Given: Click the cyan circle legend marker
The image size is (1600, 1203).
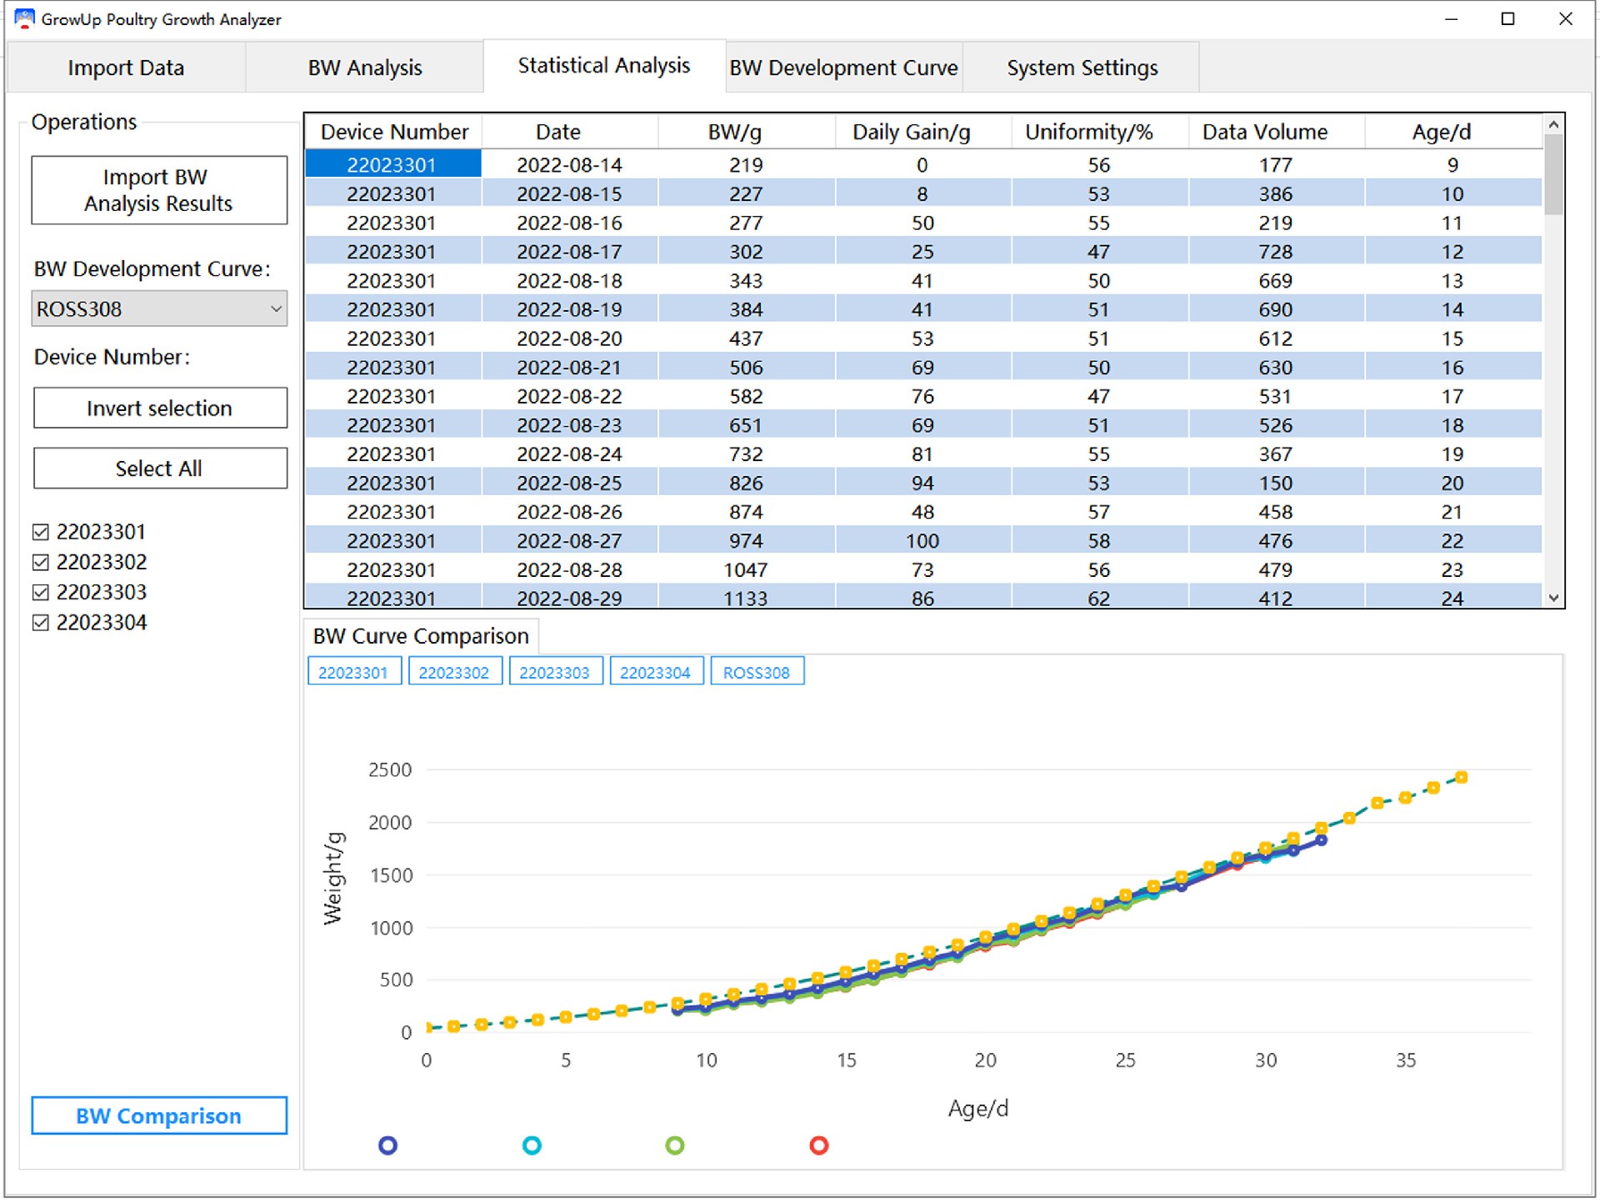Looking at the screenshot, I should (x=532, y=1145).
